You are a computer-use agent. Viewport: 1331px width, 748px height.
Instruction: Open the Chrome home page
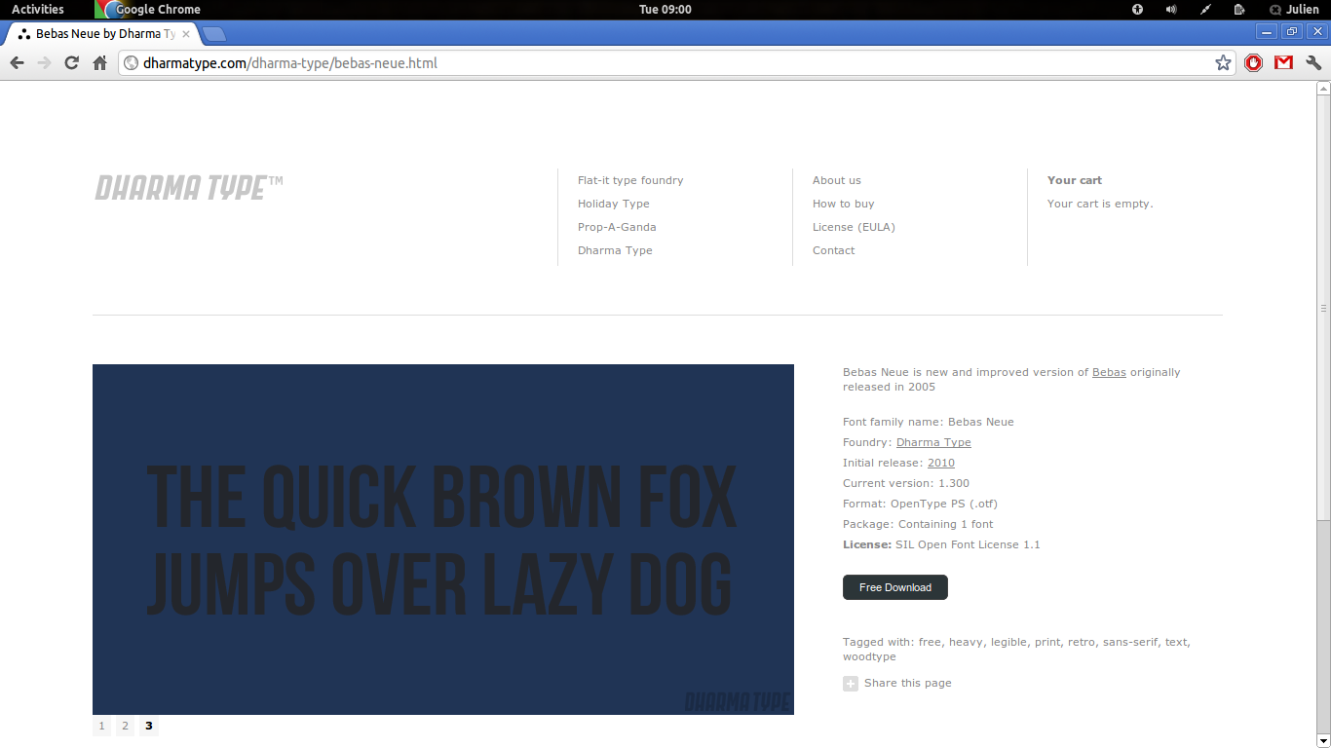coord(99,63)
